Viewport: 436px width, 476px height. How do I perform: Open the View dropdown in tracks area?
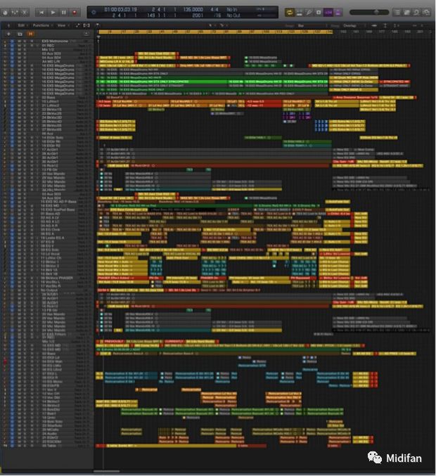coord(62,25)
